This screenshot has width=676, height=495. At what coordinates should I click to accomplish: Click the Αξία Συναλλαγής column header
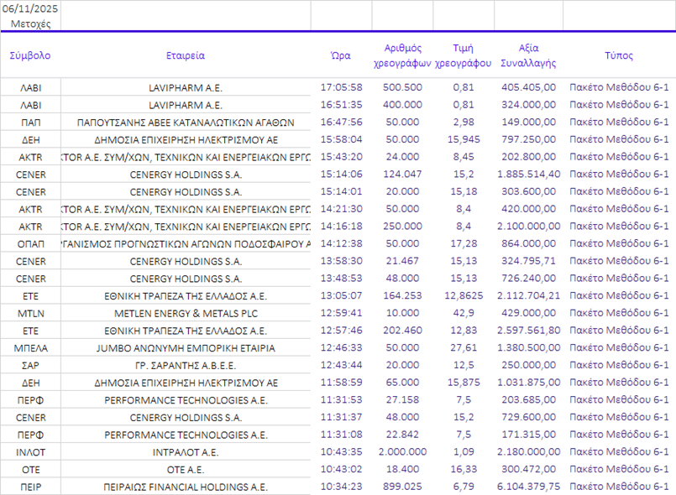point(528,55)
